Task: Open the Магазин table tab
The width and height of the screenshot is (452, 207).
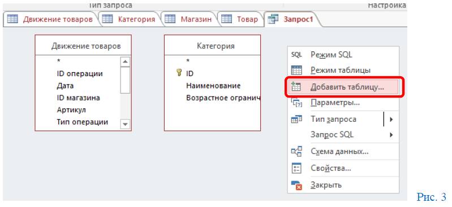Action: pyautogui.click(x=188, y=19)
